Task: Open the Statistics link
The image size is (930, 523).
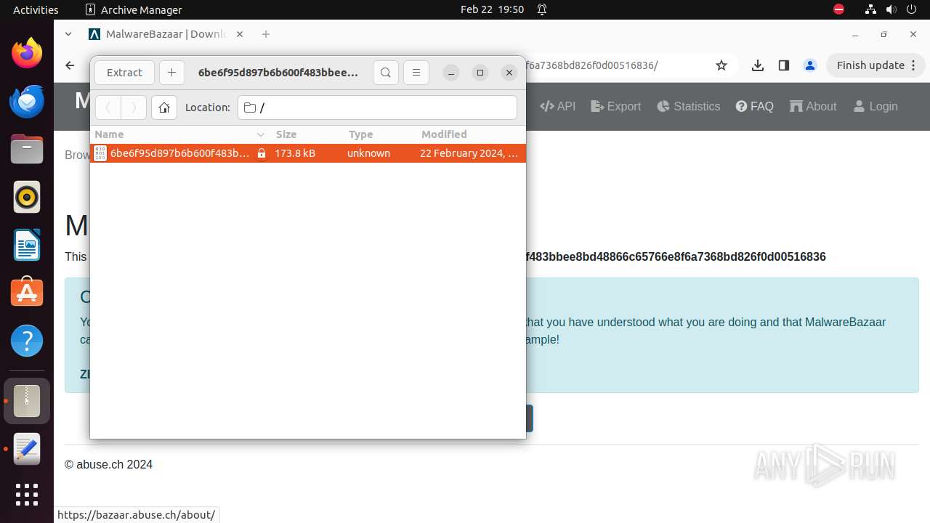Action: tap(689, 106)
